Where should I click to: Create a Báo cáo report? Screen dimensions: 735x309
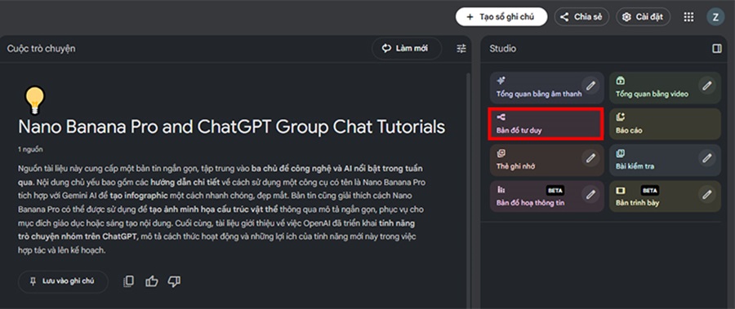(665, 124)
